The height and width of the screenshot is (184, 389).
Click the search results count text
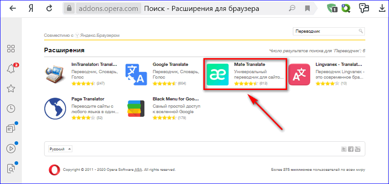coord(317,51)
